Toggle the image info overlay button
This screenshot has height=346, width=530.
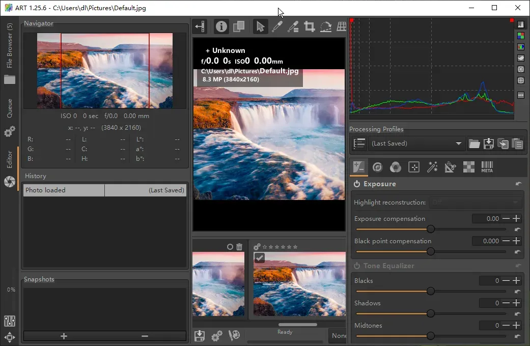pyautogui.click(x=221, y=27)
